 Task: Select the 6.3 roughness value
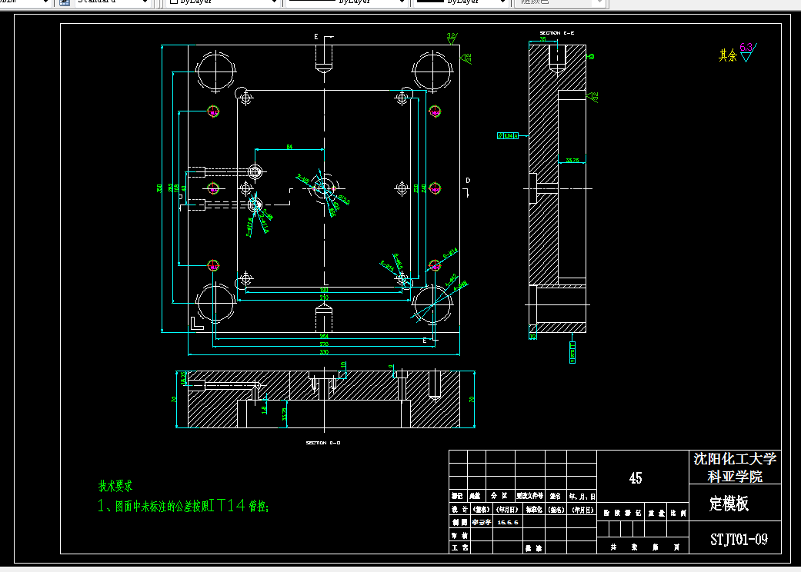[746, 47]
